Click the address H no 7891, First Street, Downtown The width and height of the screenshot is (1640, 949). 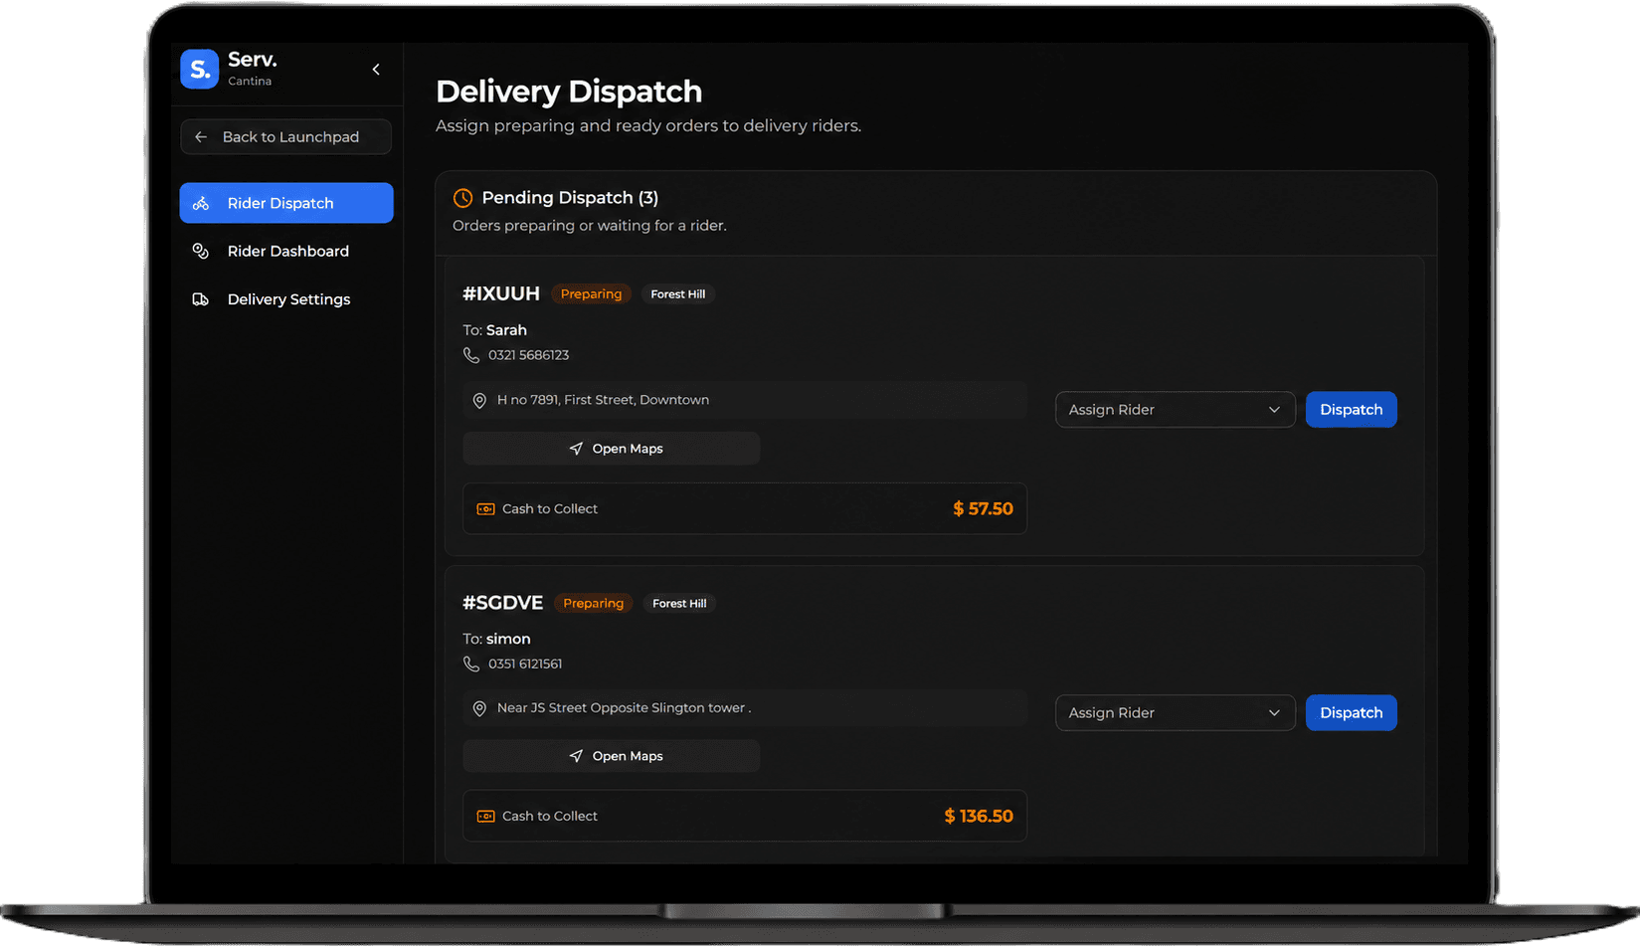(603, 400)
